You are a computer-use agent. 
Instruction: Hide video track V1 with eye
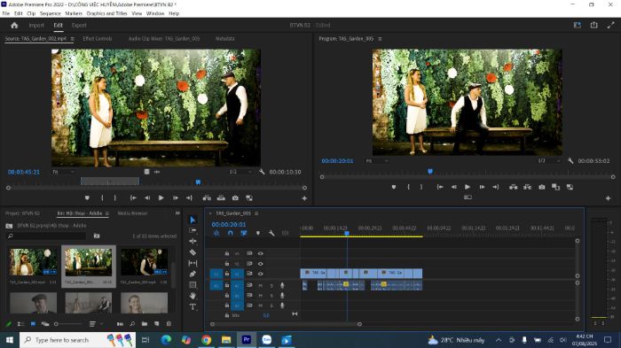[x=260, y=274]
